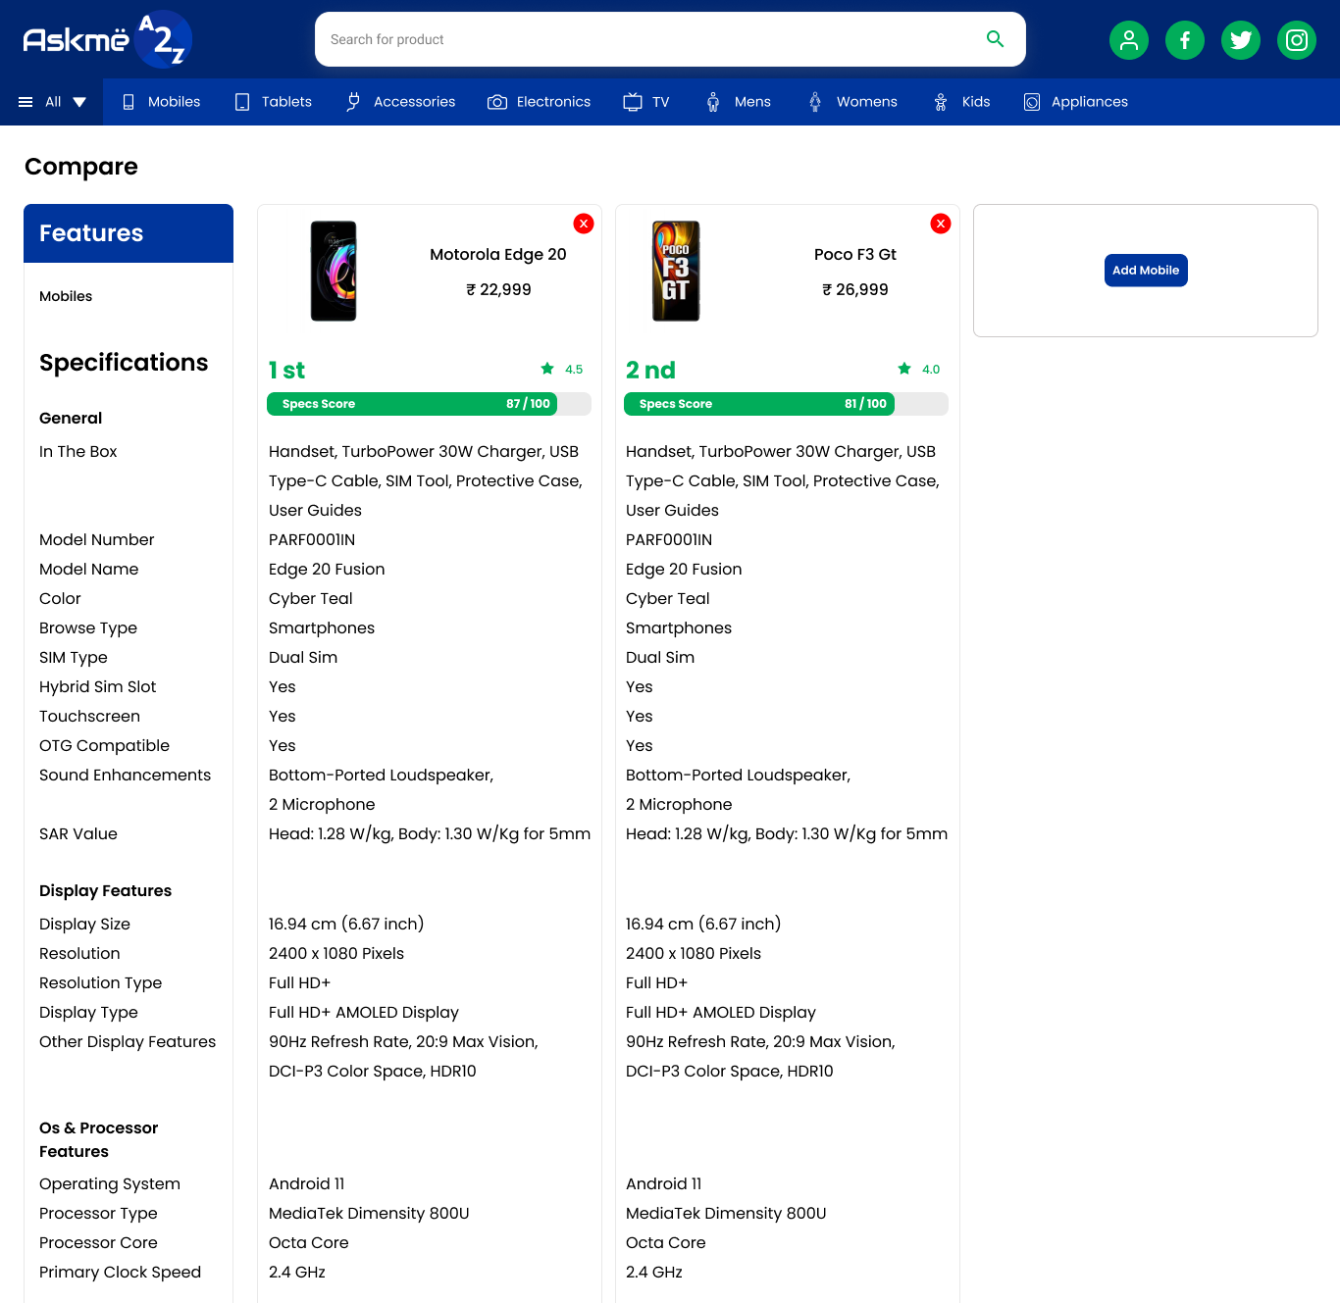Click the ₹ 26,999 price
The width and height of the screenshot is (1340, 1303).
(x=855, y=290)
